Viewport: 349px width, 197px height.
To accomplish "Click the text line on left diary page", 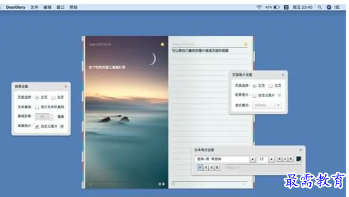I will coord(107,67).
